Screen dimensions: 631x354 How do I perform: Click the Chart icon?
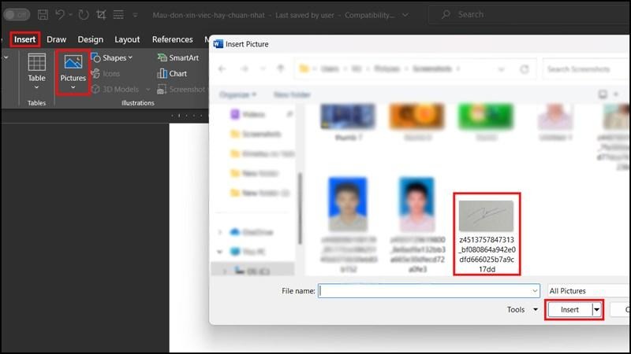[x=171, y=73]
